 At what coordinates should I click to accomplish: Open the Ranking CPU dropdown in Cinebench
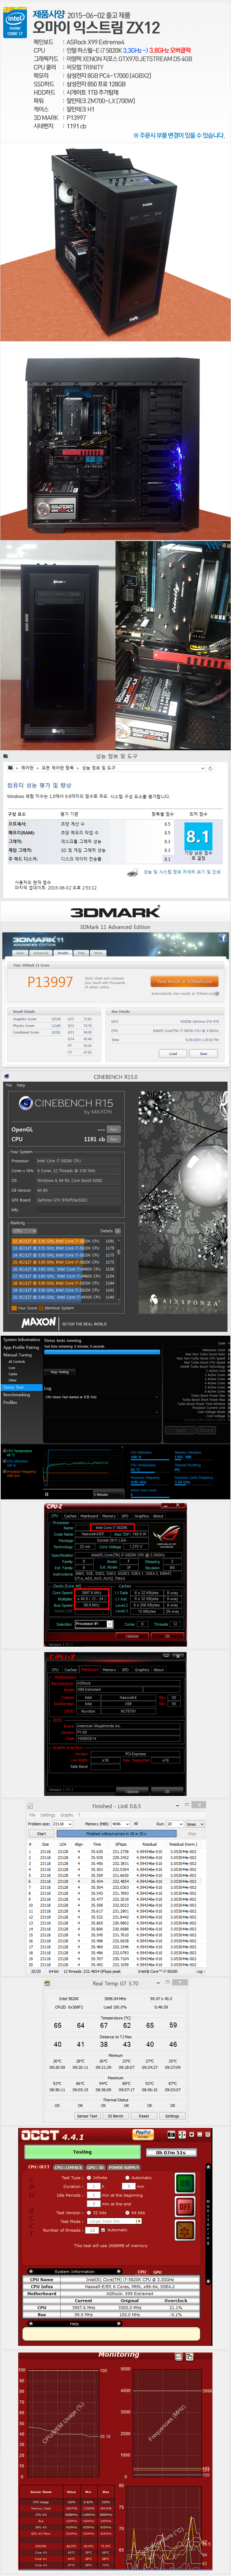(x=24, y=1231)
